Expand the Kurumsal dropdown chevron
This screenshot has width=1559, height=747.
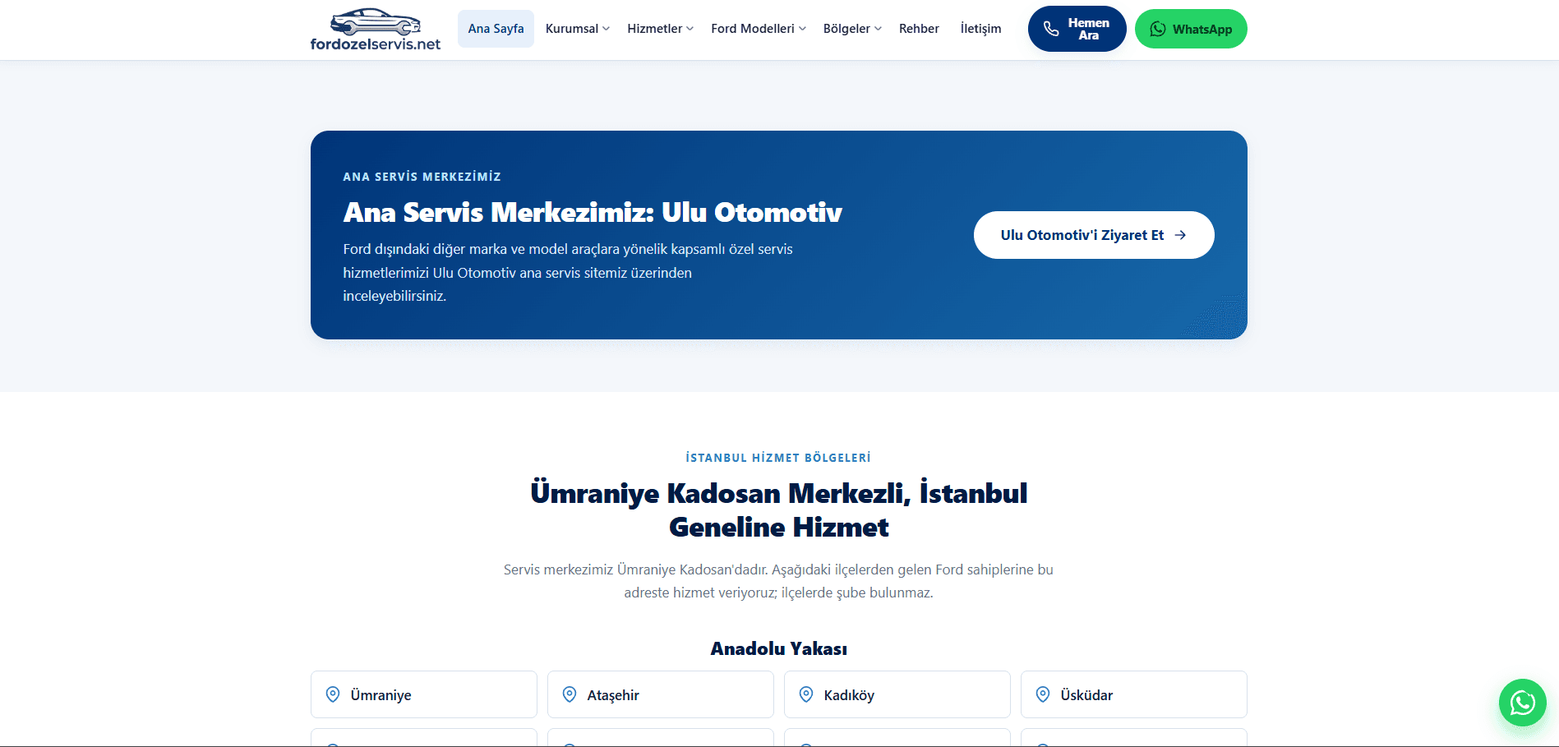606,29
